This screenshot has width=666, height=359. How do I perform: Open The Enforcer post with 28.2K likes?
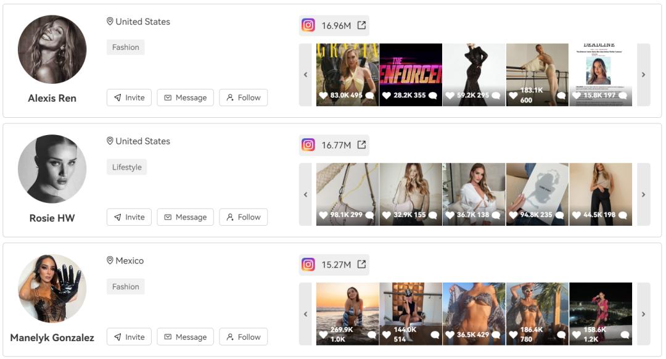point(411,75)
